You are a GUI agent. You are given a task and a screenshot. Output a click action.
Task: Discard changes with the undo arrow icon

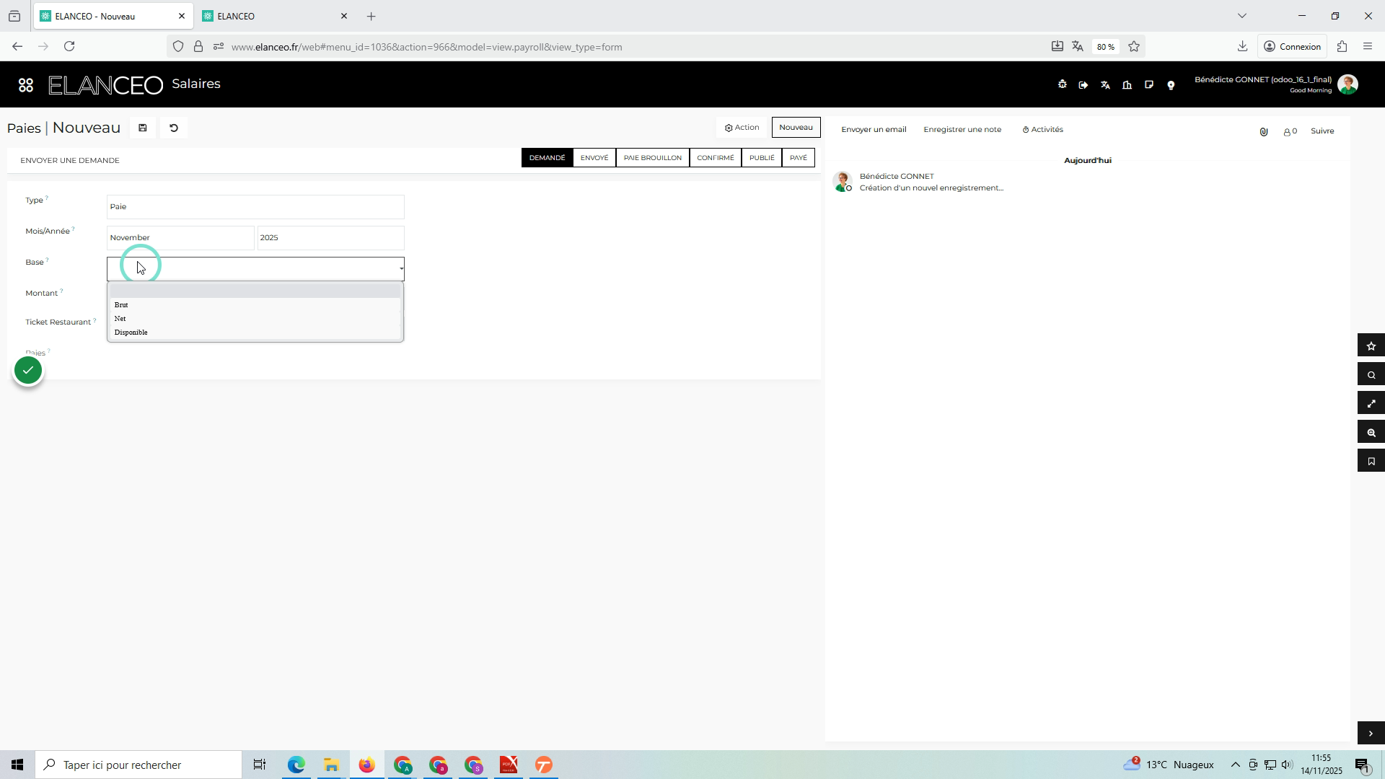click(174, 128)
